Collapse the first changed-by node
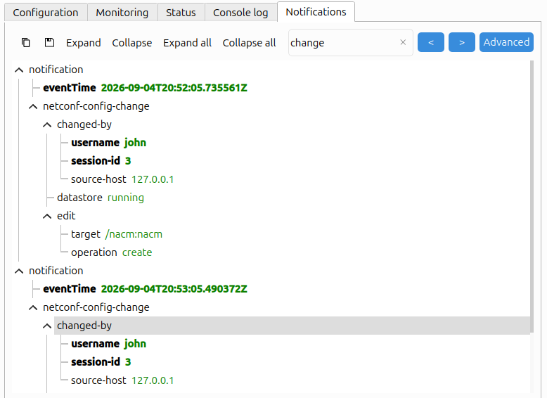Viewport: 547px width, 398px height. tap(47, 125)
